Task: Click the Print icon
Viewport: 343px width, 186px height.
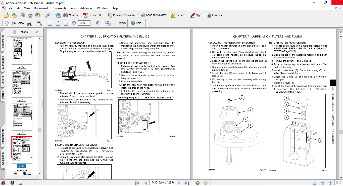Action: coord(30,15)
